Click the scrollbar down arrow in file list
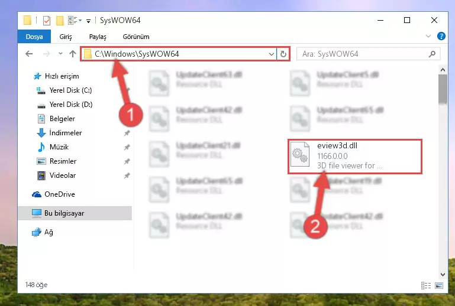The height and width of the screenshot is (306, 455). click(443, 275)
